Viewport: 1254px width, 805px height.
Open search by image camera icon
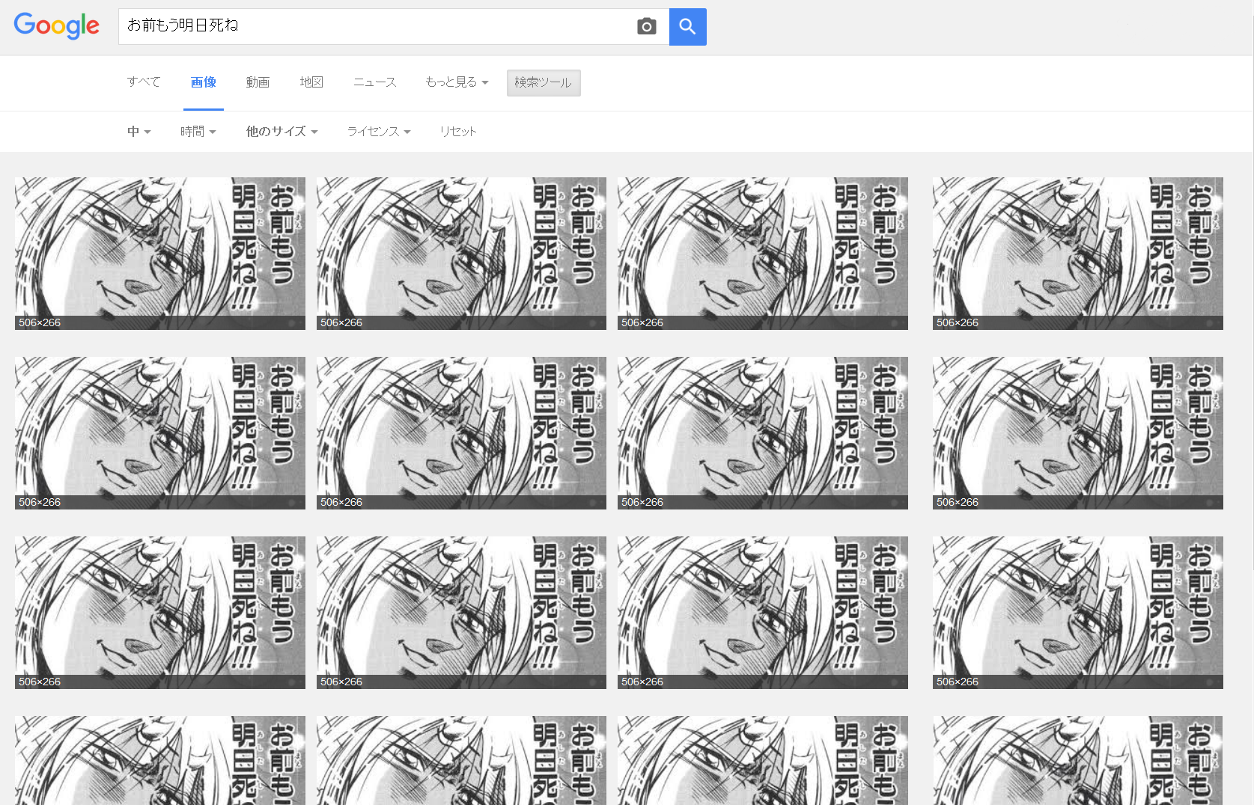coord(647,27)
